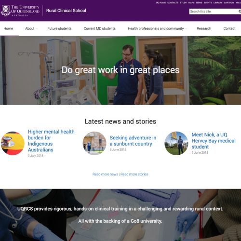Click the Search this site field

pos(214,12)
